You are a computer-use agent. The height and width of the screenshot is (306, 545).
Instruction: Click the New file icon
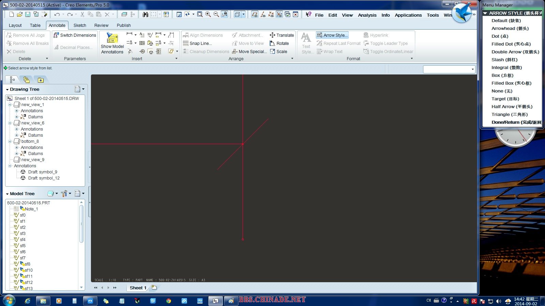click(12, 14)
